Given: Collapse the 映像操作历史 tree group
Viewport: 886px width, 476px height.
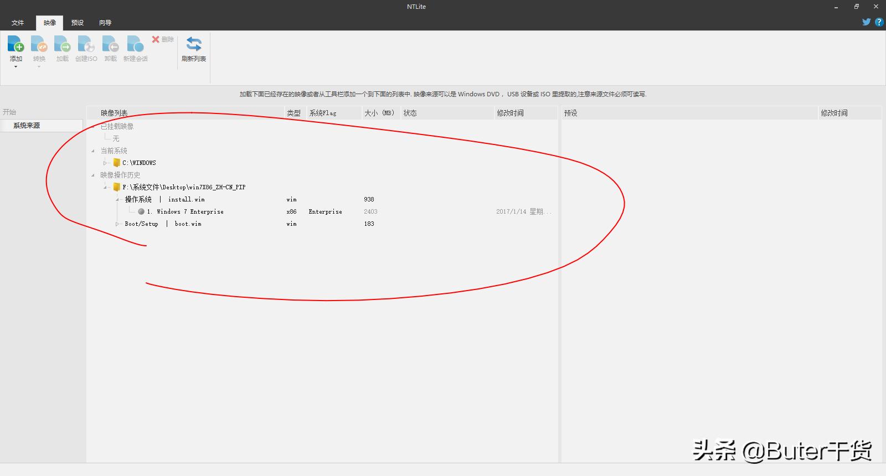Looking at the screenshot, I should click(x=93, y=175).
